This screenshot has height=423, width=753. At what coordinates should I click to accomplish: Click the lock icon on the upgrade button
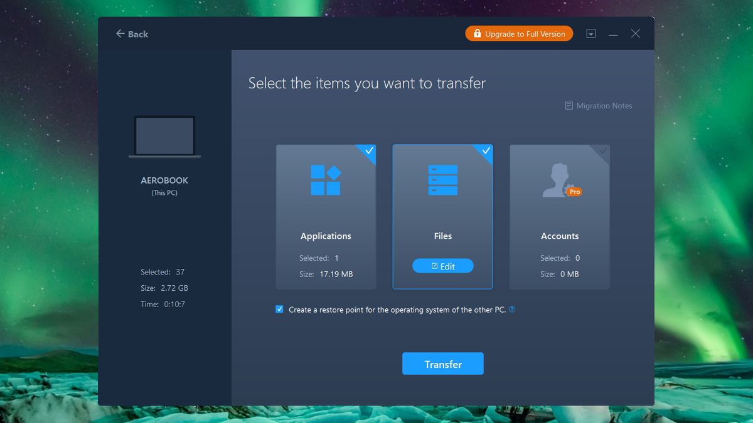click(x=477, y=33)
